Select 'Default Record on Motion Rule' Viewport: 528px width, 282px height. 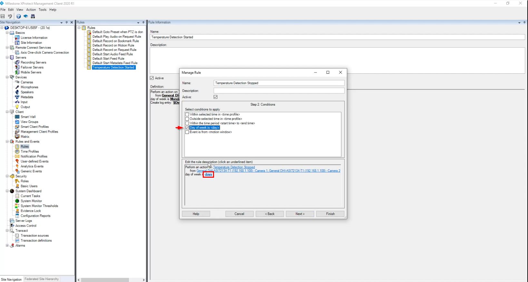pyautogui.click(x=113, y=45)
